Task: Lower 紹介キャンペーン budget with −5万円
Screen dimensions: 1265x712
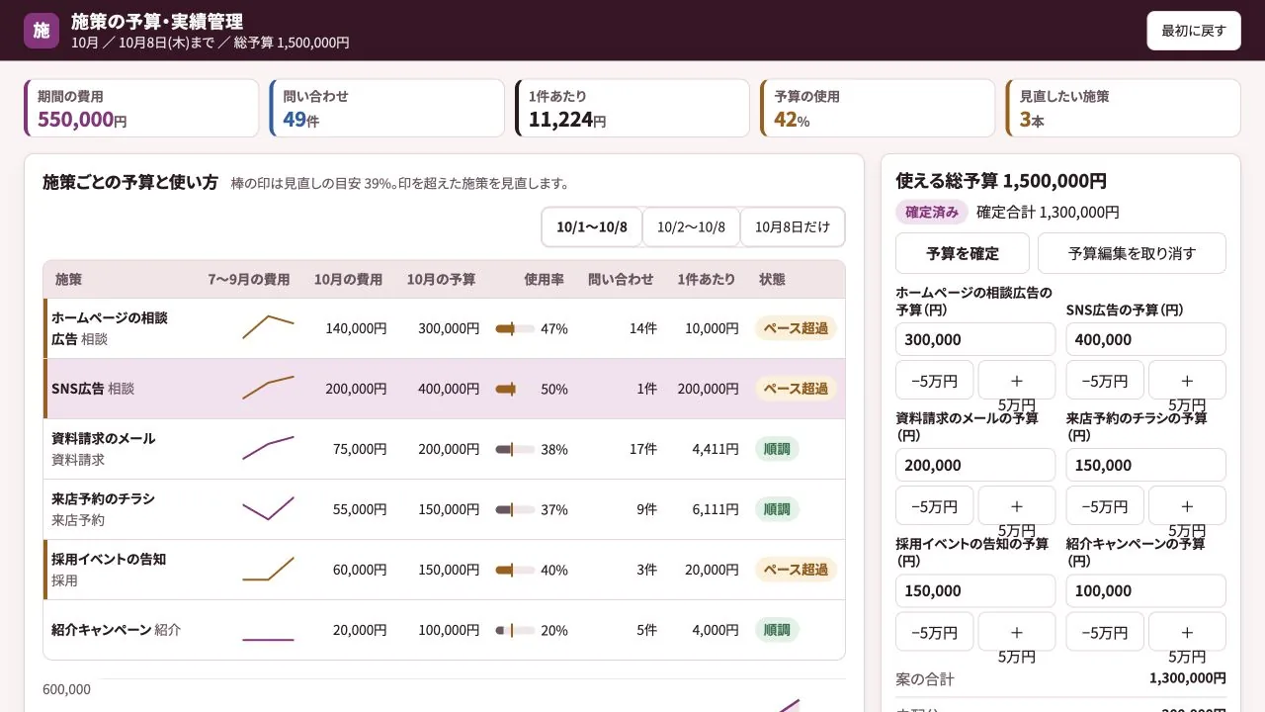Action: (1105, 632)
